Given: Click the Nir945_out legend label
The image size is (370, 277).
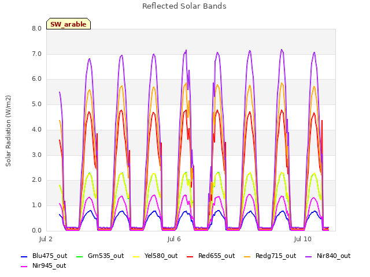Looking at the screenshot, I should (49, 265).
